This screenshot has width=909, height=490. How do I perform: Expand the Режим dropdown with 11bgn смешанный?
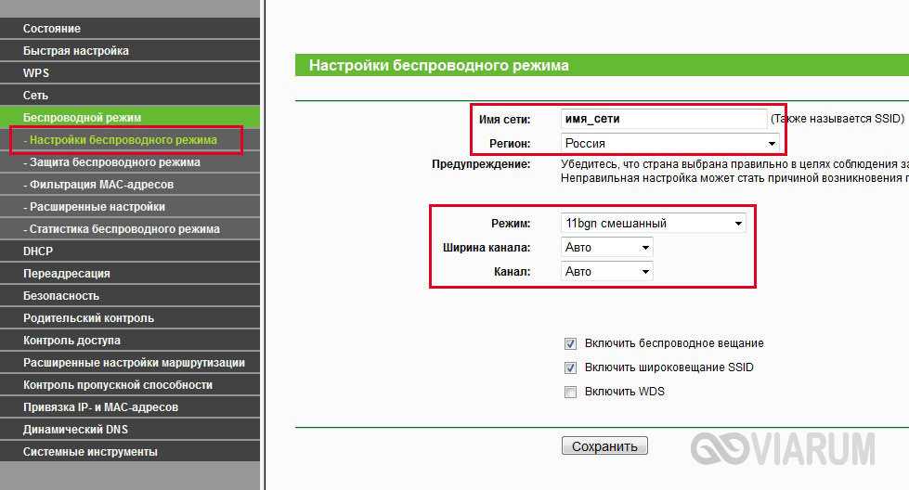[x=654, y=224]
